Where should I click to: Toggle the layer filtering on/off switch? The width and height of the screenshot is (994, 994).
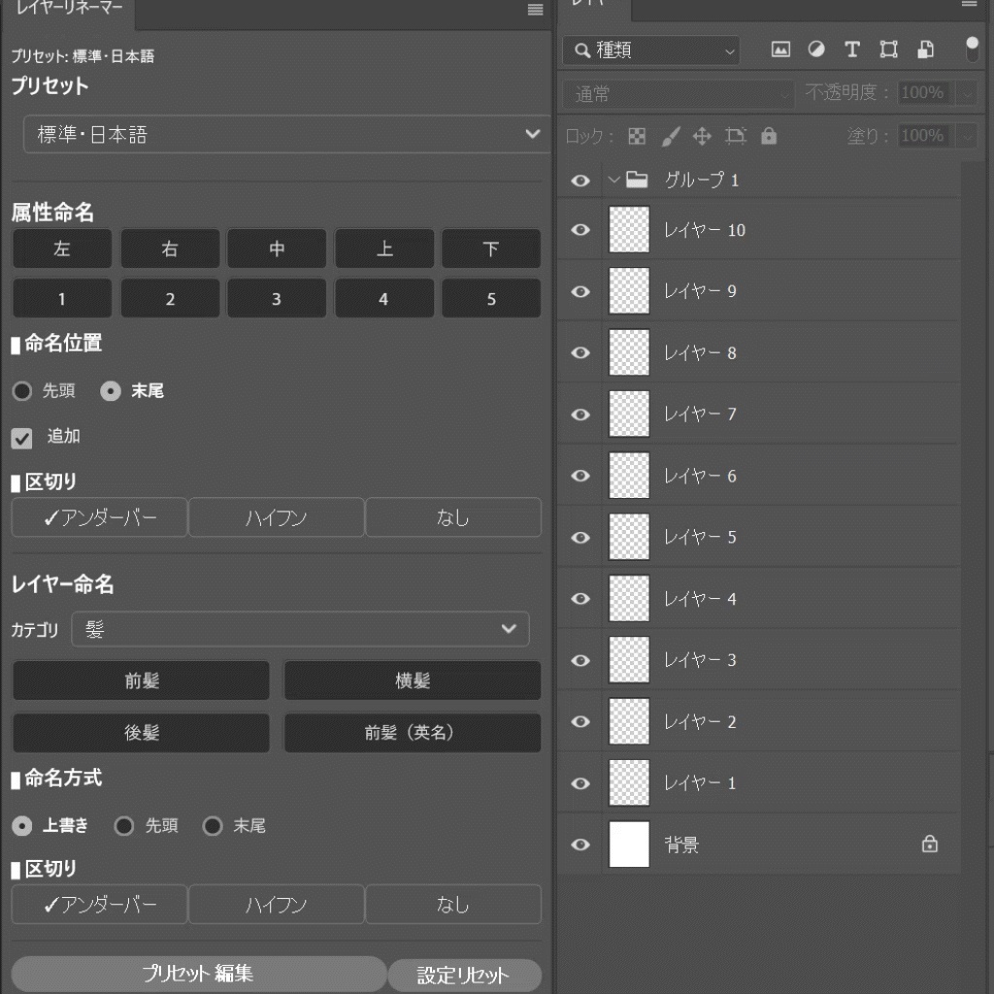pos(972,50)
